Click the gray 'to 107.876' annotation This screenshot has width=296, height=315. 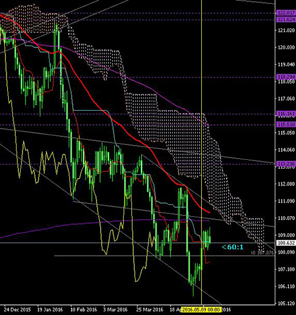(x=262, y=253)
